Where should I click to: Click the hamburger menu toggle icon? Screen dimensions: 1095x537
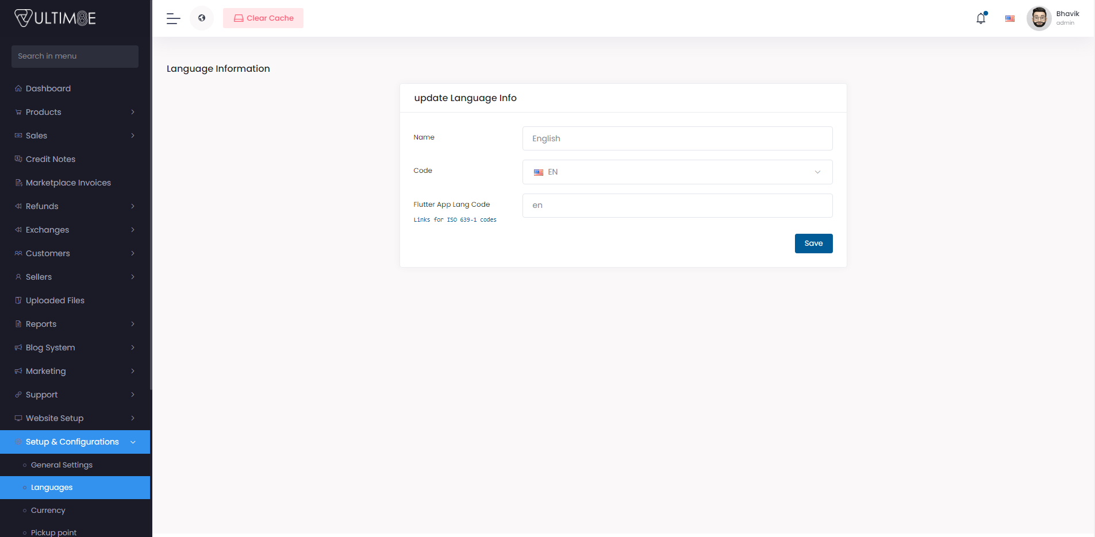(x=173, y=18)
